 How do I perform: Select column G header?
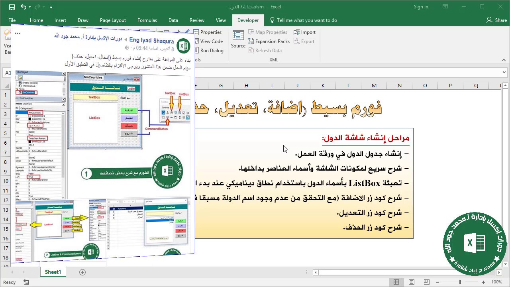pyautogui.click(x=221, y=85)
